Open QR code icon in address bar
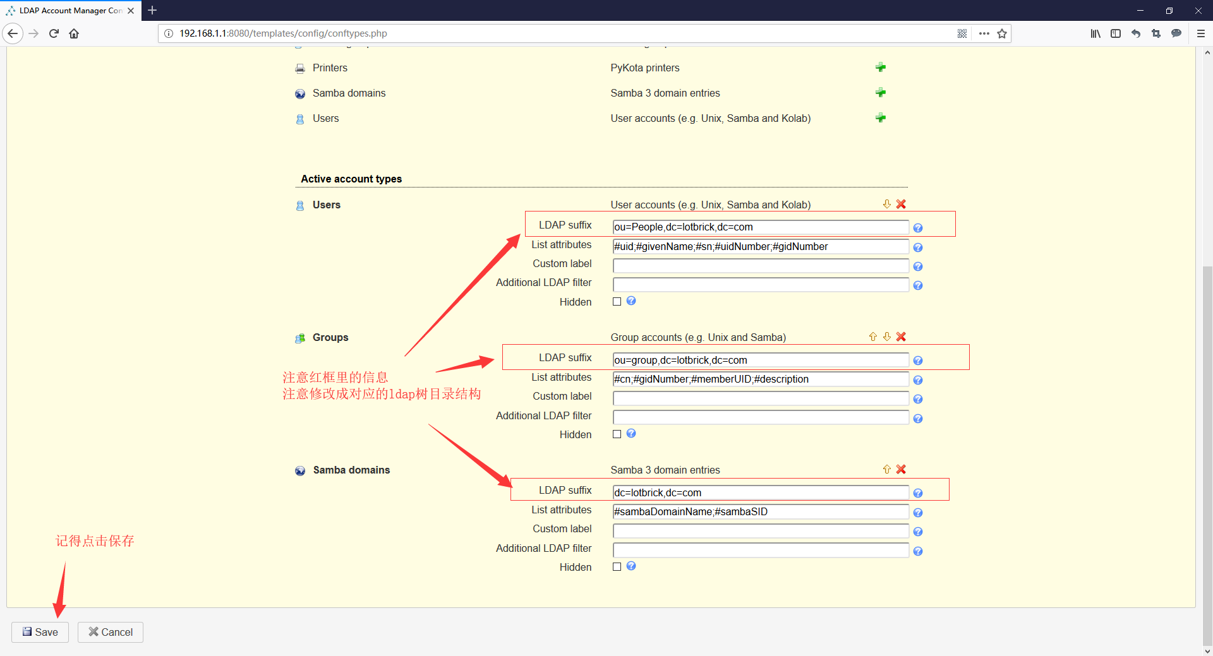This screenshot has width=1213, height=656. [962, 33]
